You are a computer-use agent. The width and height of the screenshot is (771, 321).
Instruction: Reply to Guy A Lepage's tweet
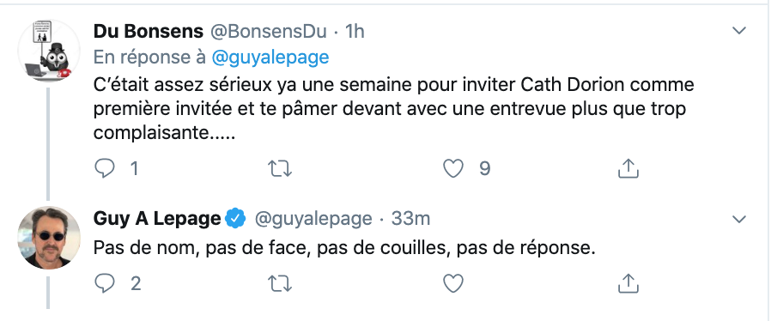coord(104,283)
